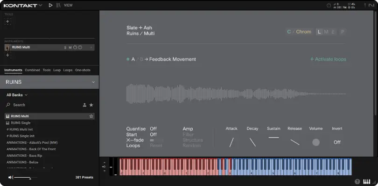Adjust the X-fade slider
The image size is (378, 186).
pos(157,140)
